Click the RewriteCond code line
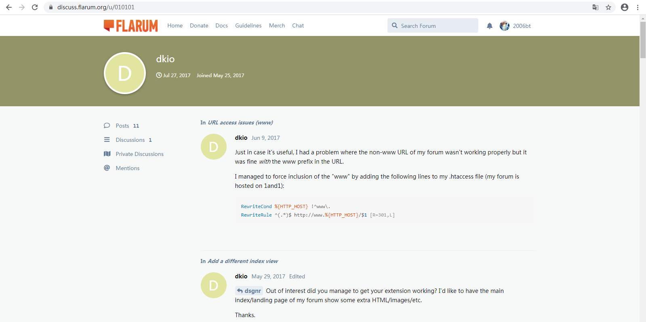The width and height of the screenshot is (646, 322). click(x=286, y=206)
